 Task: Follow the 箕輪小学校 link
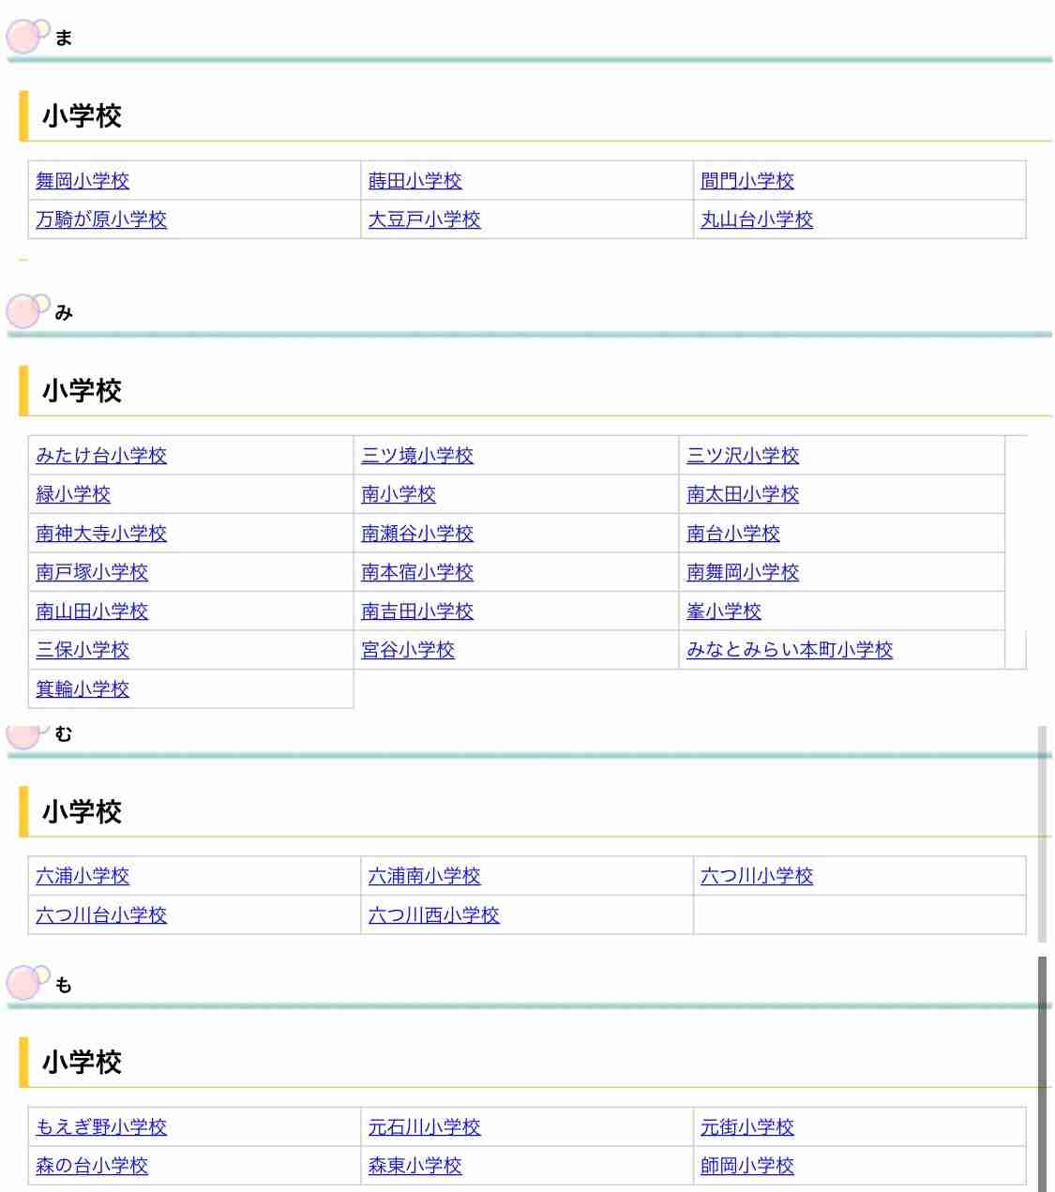pos(83,689)
